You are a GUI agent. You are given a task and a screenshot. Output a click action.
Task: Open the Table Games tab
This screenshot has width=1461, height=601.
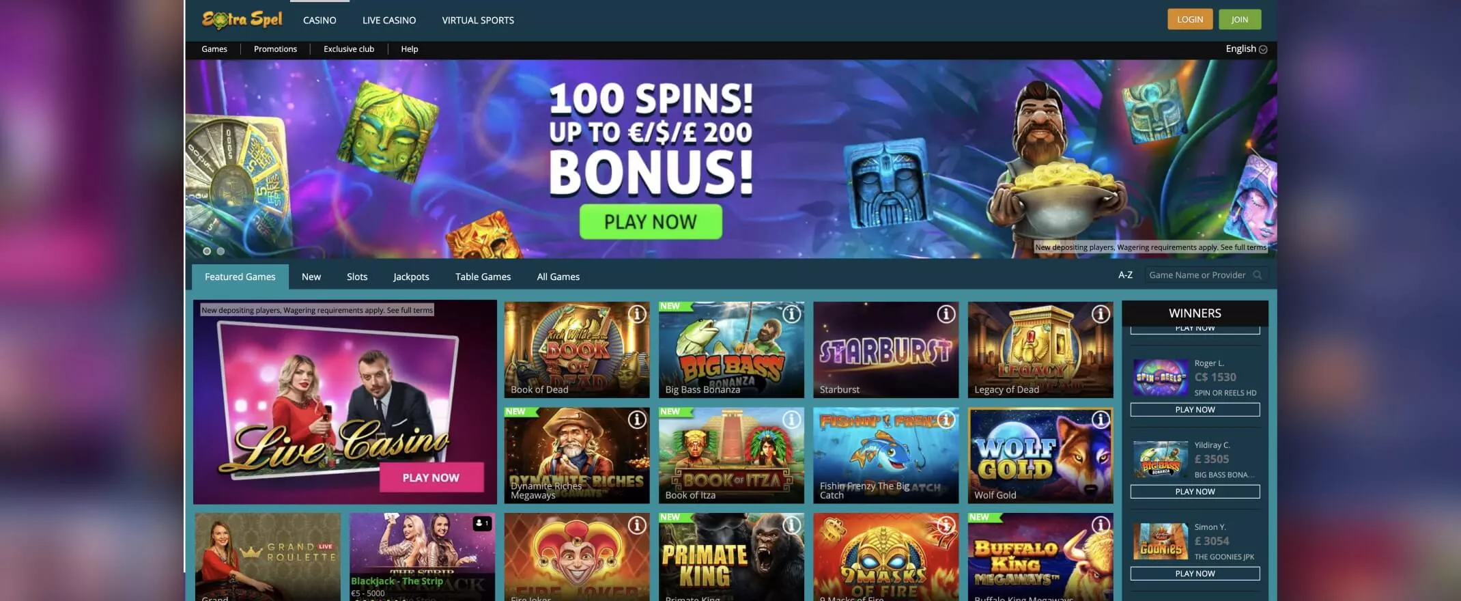tap(483, 277)
